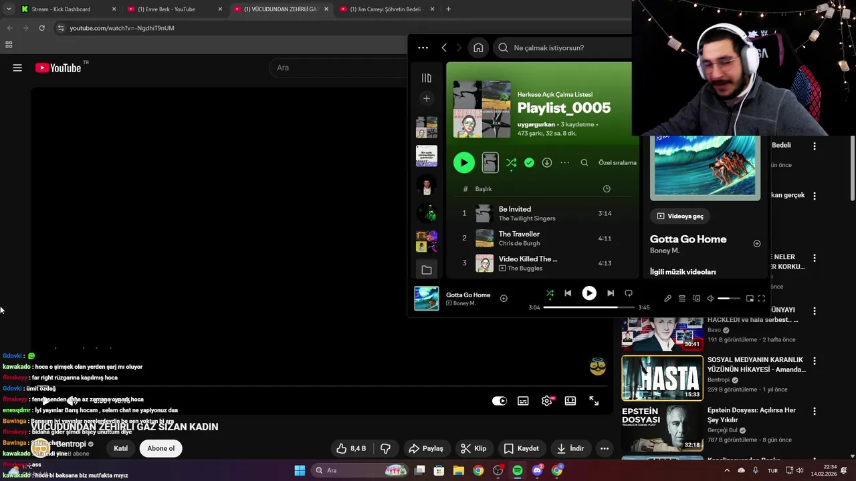Open the connect-to-a-device menu

point(696,299)
